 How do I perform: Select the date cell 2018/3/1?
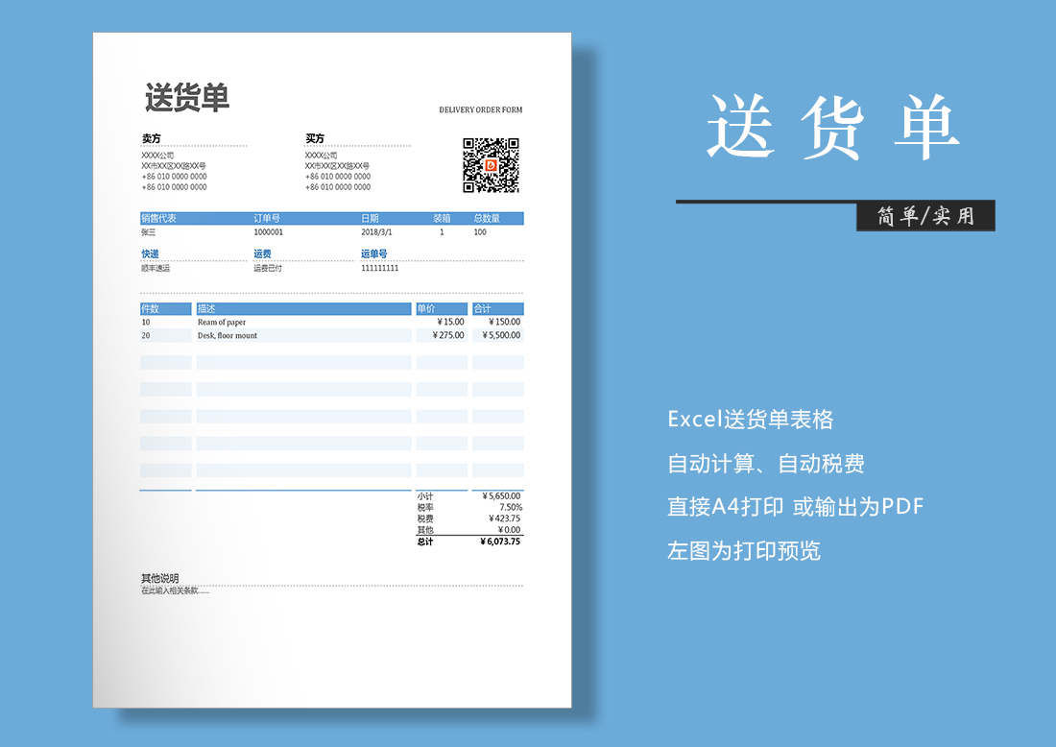point(376,232)
